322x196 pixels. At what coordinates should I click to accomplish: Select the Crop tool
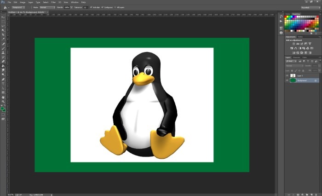point(3,35)
